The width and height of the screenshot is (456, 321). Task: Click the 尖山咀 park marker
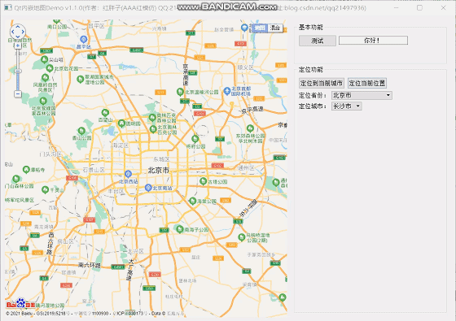pyautogui.click(x=44, y=60)
